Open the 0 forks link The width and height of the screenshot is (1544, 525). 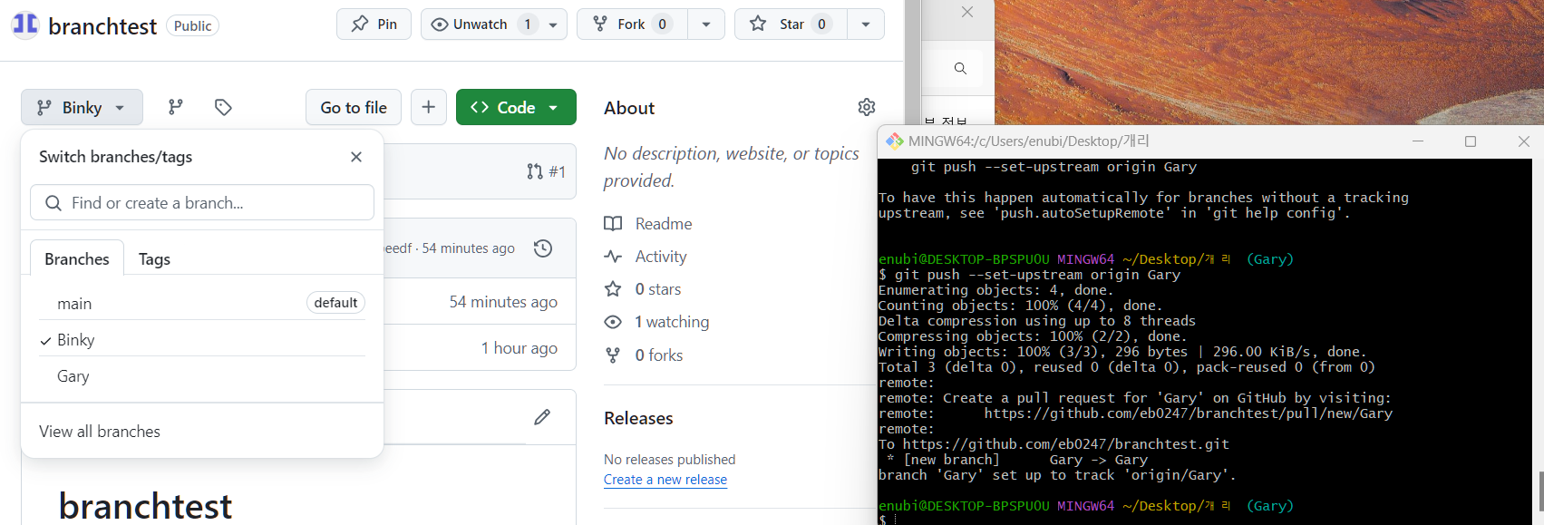point(644,355)
